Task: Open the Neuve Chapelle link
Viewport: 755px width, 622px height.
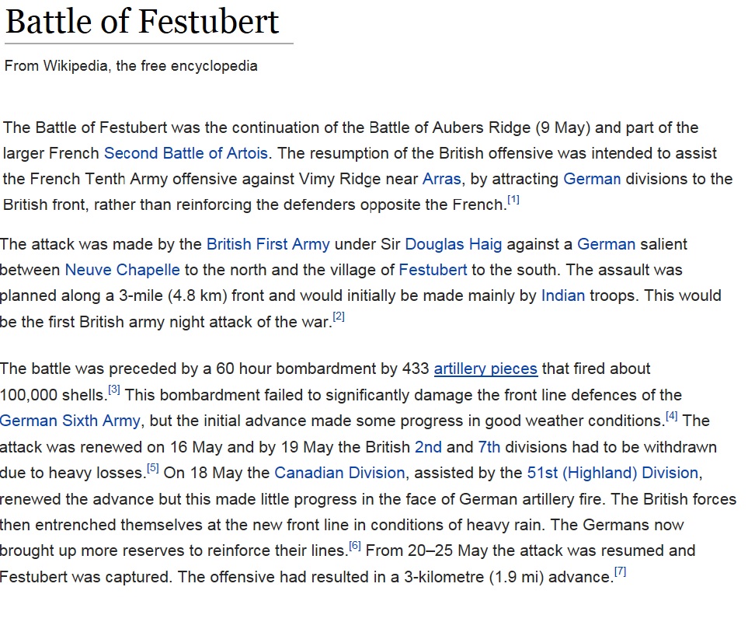Action: pyautogui.click(x=122, y=270)
